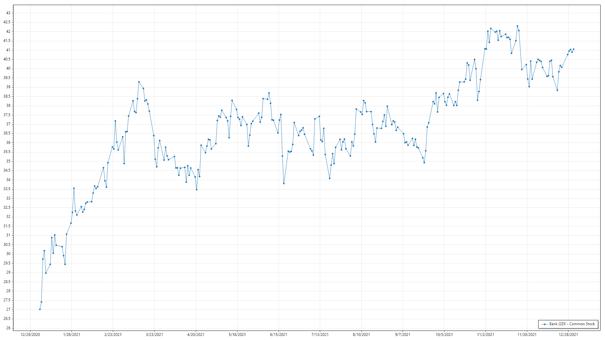Click the y-axis label 39.5
Image resolution: width=605 pixels, height=340 pixels.
pyautogui.click(x=7, y=78)
